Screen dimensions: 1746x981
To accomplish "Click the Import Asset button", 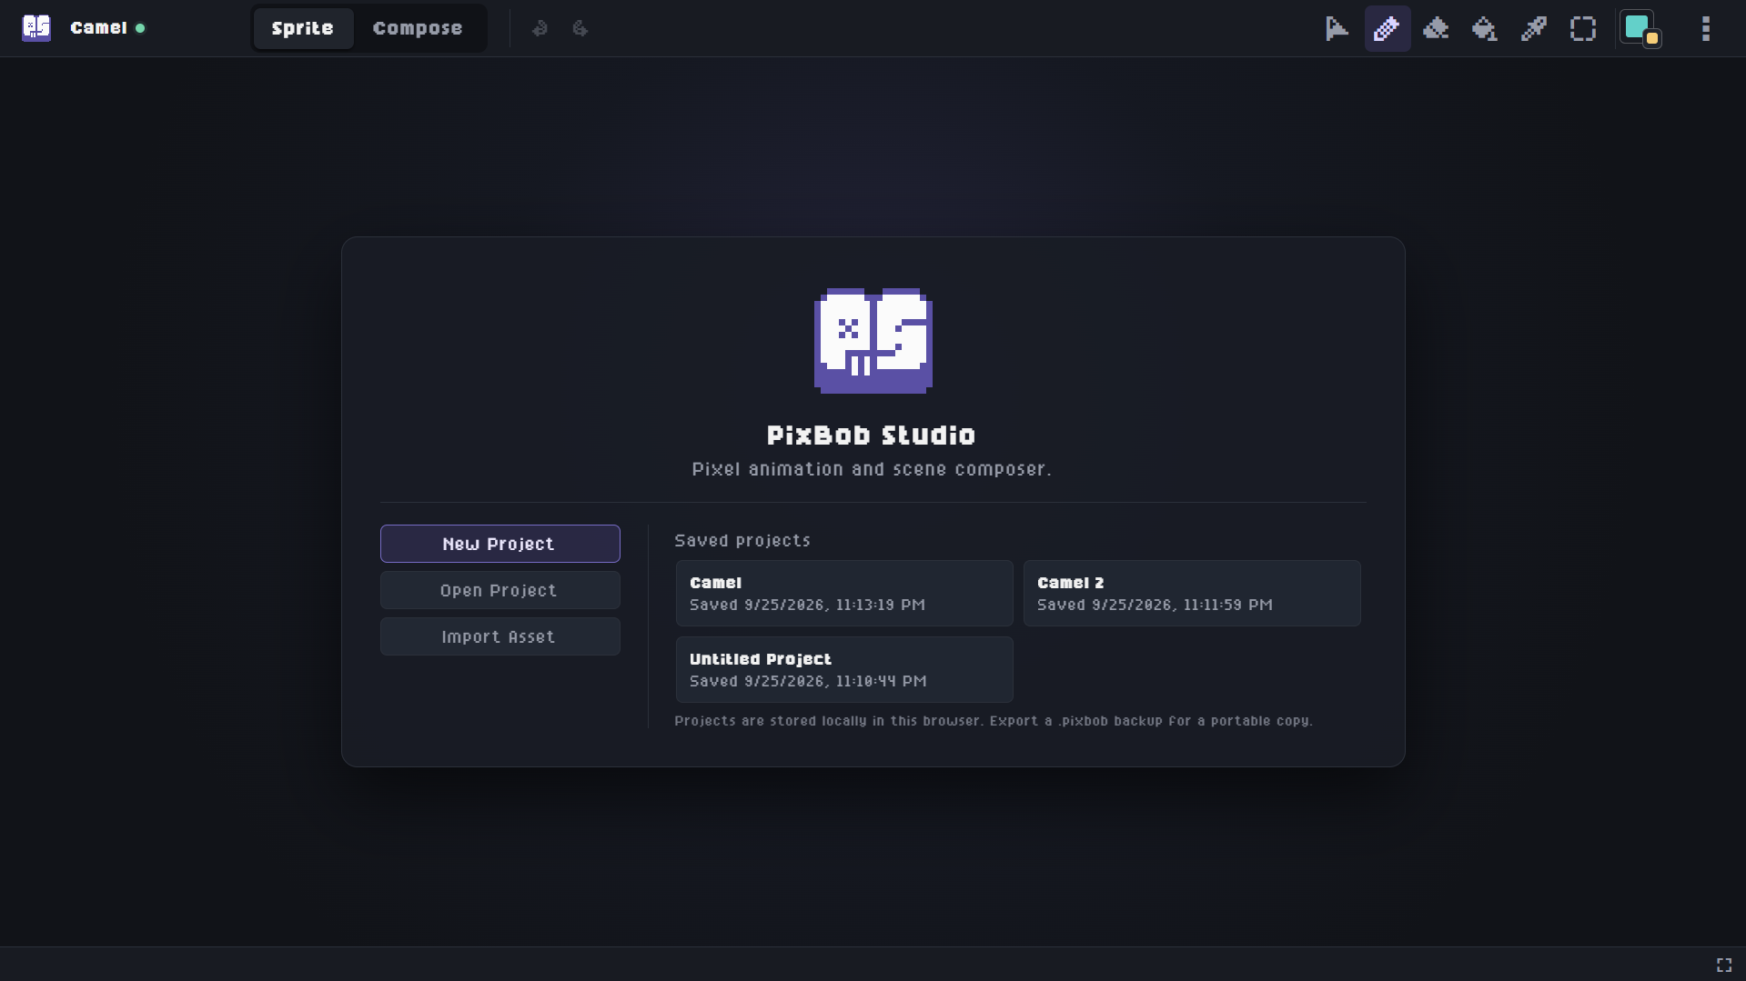I will pos(500,636).
